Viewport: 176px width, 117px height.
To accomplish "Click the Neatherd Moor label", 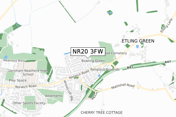I will (14, 61).
